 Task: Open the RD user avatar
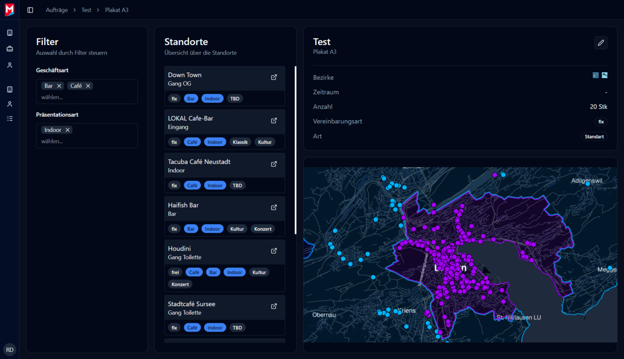9,349
